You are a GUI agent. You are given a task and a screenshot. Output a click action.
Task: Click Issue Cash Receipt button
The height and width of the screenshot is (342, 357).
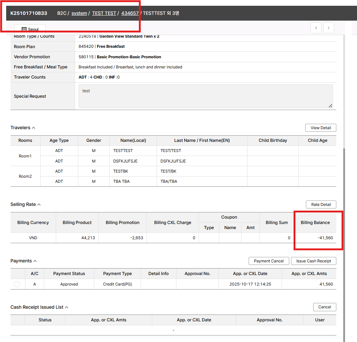(313, 261)
